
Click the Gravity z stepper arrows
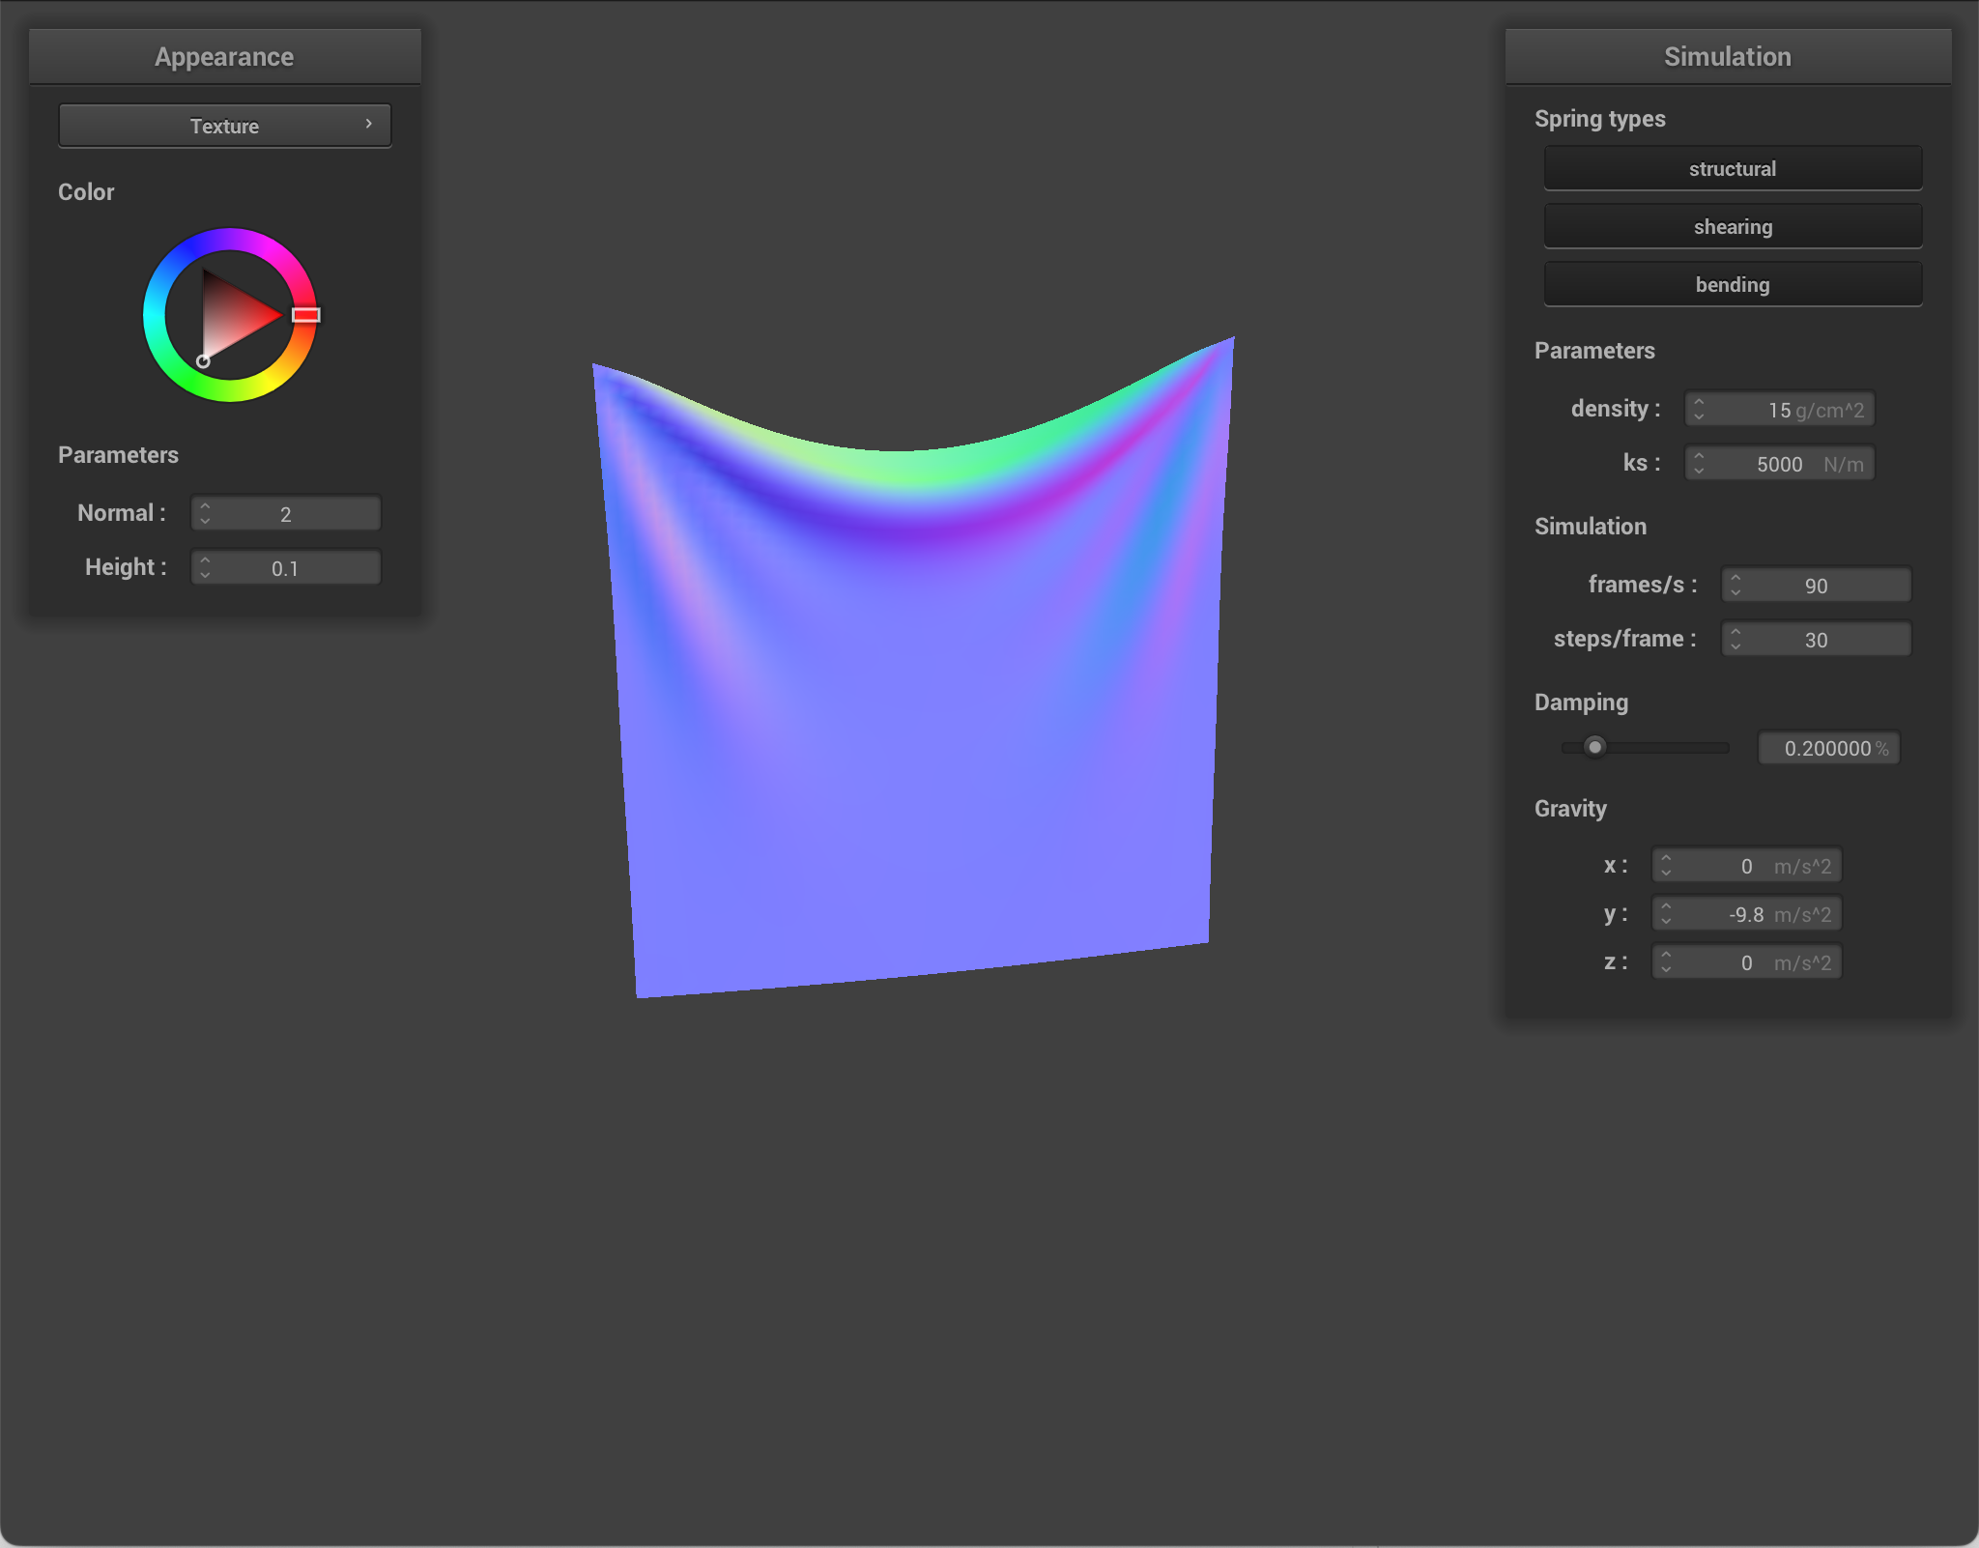pos(1666,961)
